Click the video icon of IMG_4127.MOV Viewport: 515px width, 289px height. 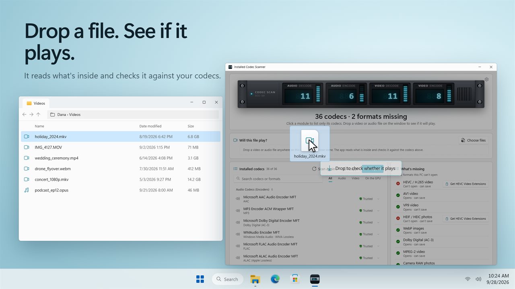[27, 147]
